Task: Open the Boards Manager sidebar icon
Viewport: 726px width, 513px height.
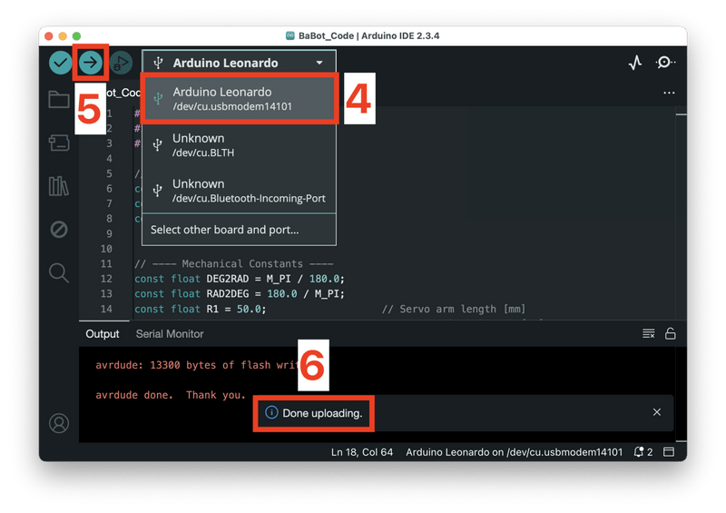Action: coord(59,143)
